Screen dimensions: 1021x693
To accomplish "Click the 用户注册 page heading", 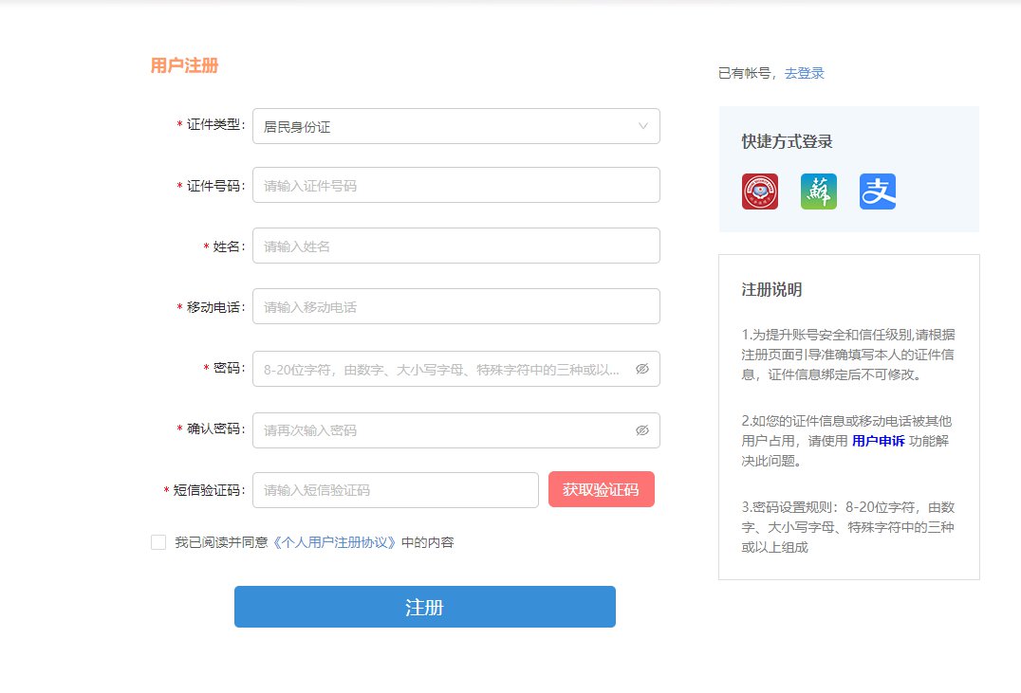I will pos(184,66).
